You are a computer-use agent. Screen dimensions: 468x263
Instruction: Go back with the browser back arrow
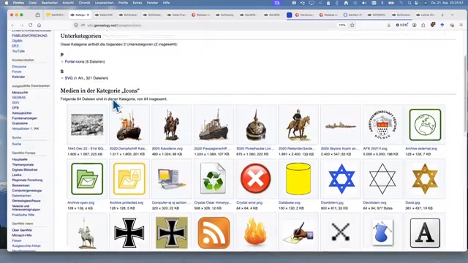[x=13, y=26]
